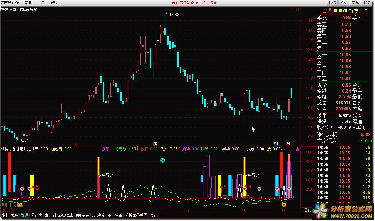Open the 服务 button
Viewport: 375px width, 221px height.
[367, 3]
